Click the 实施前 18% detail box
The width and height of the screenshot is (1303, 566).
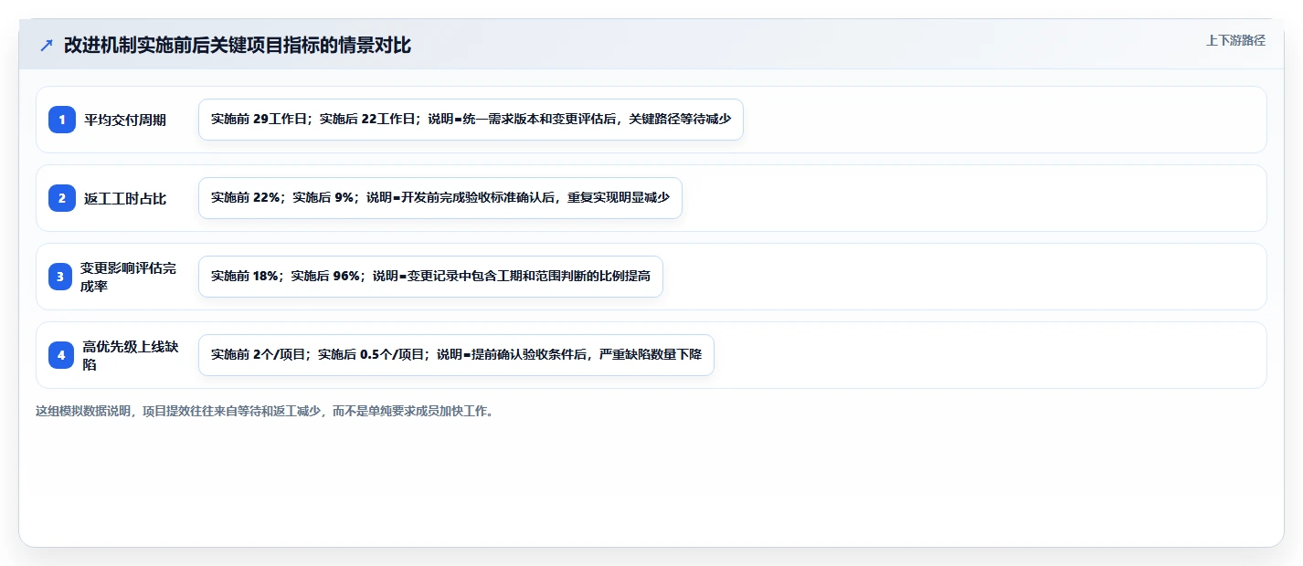point(430,277)
